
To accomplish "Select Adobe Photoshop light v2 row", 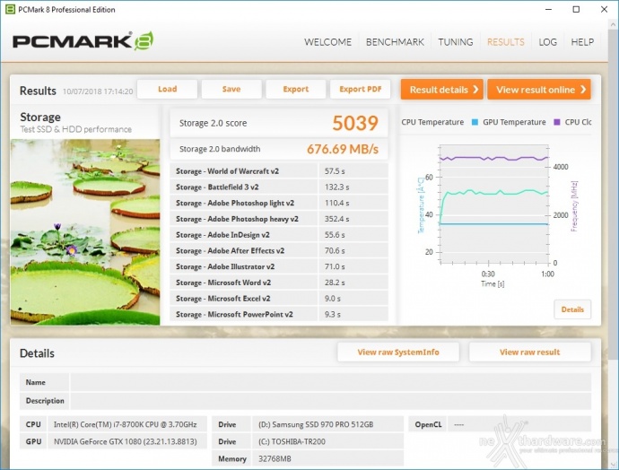I will [279, 204].
